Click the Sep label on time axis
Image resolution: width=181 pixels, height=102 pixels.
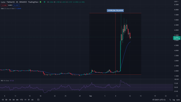click(90, 96)
